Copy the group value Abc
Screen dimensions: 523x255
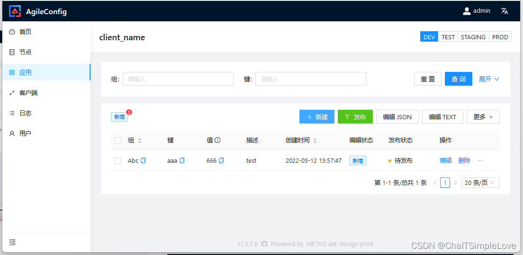point(143,160)
